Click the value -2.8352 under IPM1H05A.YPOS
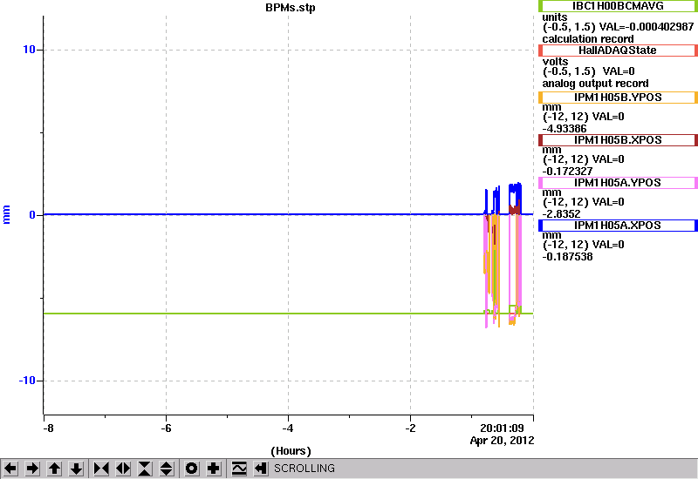The image size is (698, 479). 561,214
